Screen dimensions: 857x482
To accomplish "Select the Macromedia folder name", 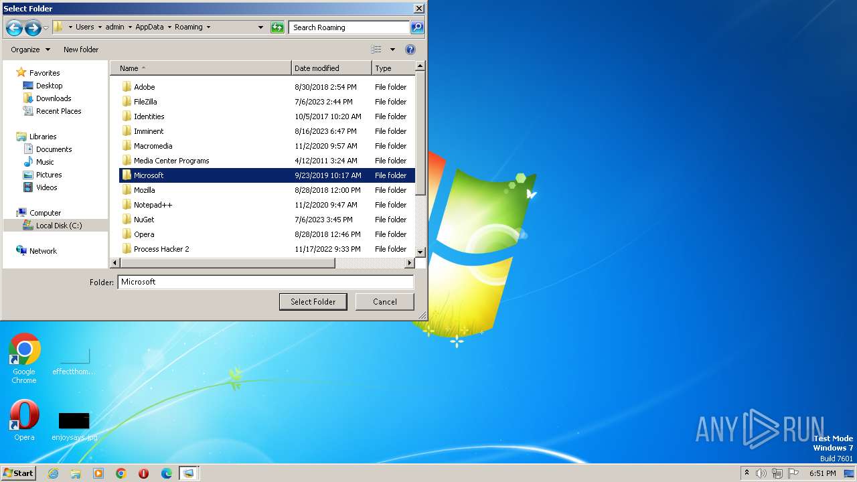I will [153, 146].
